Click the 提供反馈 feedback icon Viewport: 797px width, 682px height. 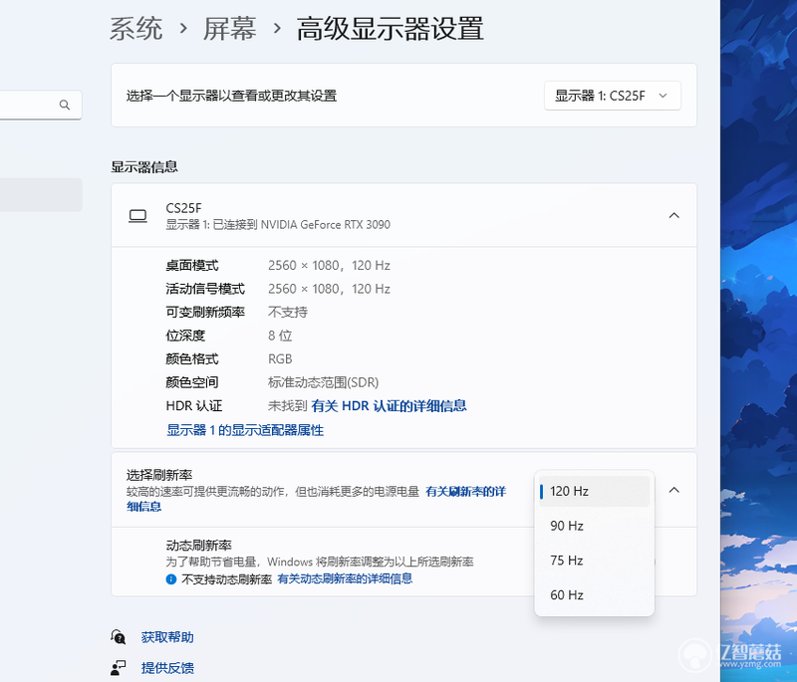[x=119, y=668]
